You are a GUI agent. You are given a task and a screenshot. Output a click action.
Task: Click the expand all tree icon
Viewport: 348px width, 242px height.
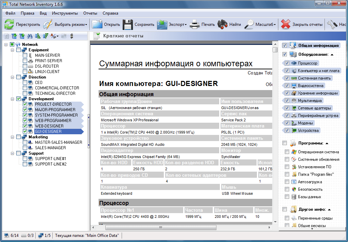point(14,36)
